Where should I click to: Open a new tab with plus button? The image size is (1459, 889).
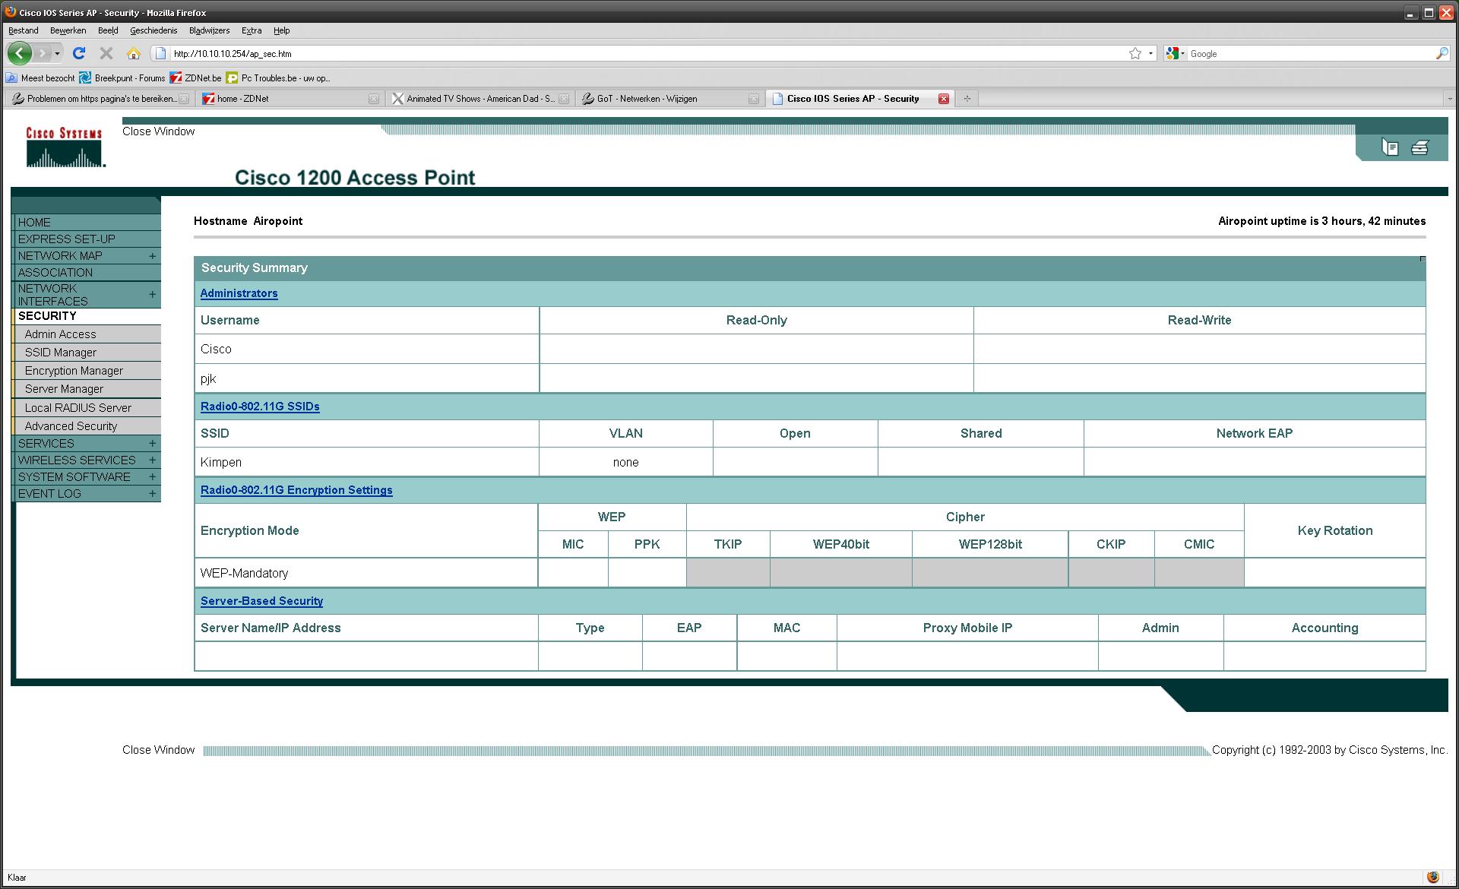[x=967, y=99]
